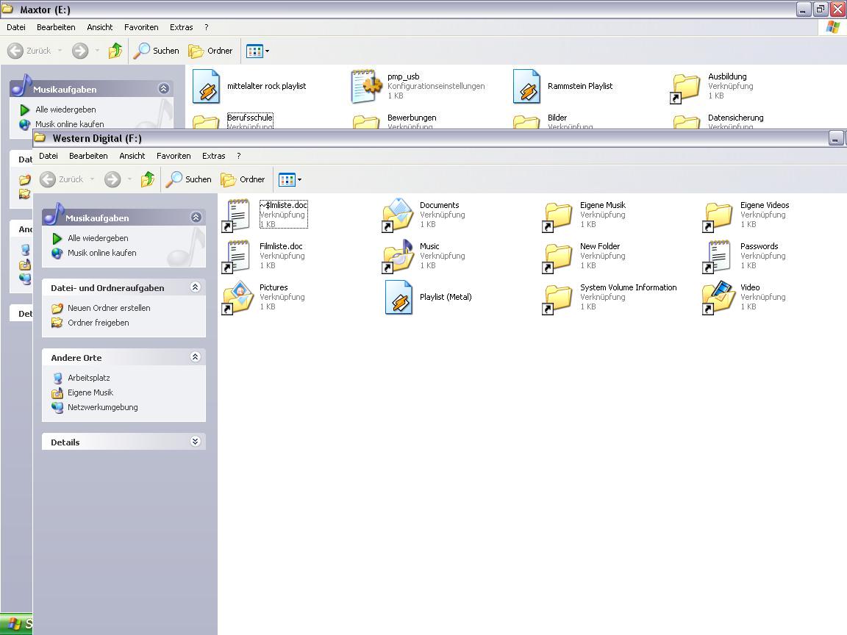Screen dimensions: 847x635
Task: Expand the Details panel
Action: tap(196, 442)
